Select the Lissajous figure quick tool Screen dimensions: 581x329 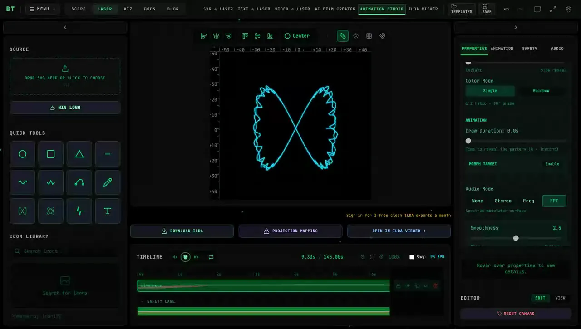22,211
